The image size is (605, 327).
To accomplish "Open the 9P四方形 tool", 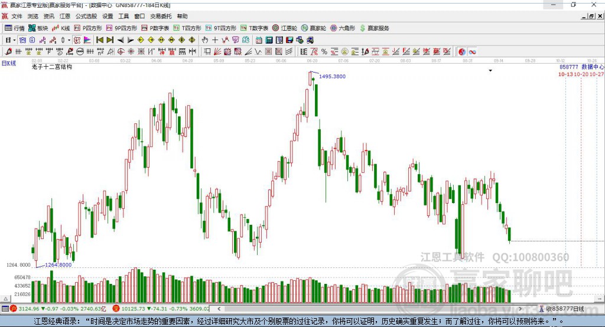I will pyautogui.click(x=122, y=28).
